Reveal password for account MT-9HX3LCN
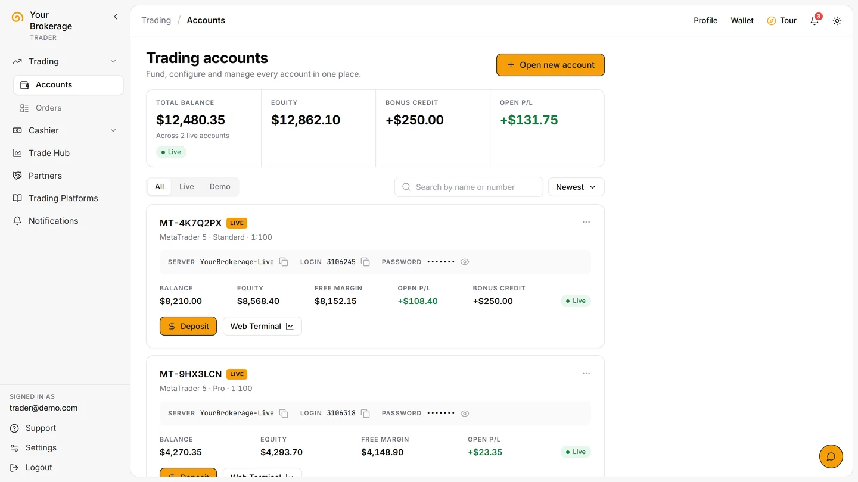Screen dimensions: 858x482 pyautogui.click(x=465, y=413)
